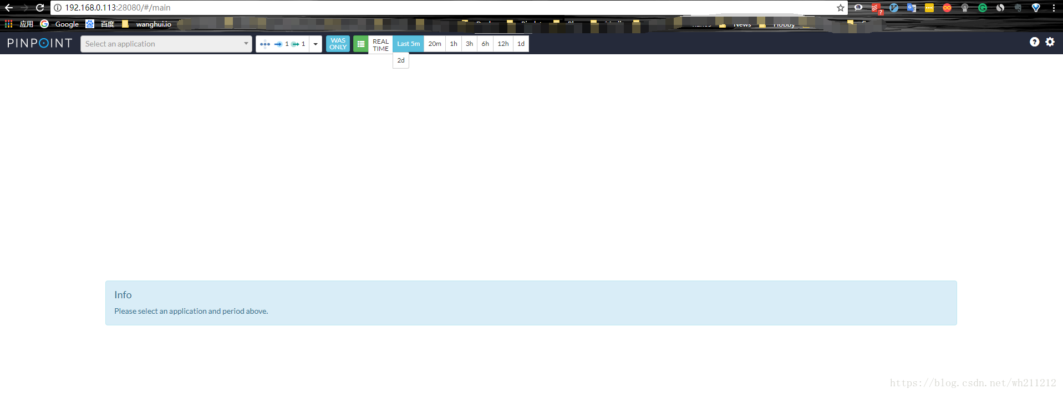Click the address bar URL
This screenshot has height=394, width=1063.
pyautogui.click(x=118, y=8)
